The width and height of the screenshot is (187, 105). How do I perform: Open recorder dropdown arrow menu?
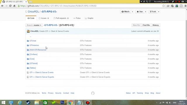click(x=141, y=1)
